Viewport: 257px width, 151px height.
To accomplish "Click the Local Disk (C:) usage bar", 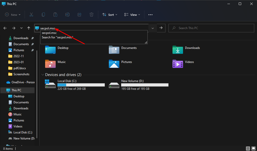I will point(81,85).
